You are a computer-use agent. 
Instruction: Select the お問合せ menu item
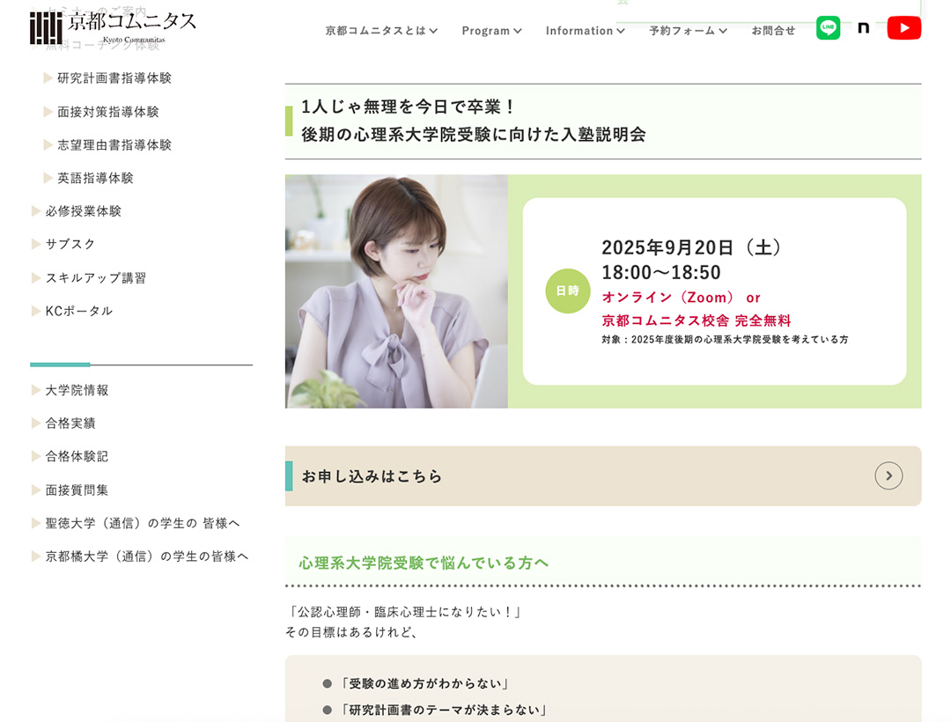(773, 31)
